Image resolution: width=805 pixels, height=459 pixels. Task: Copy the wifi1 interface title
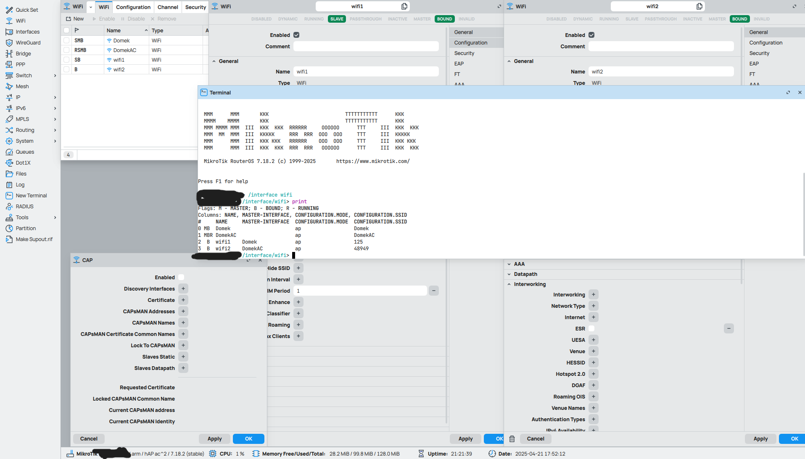pyautogui.click(x=404, y=6)
